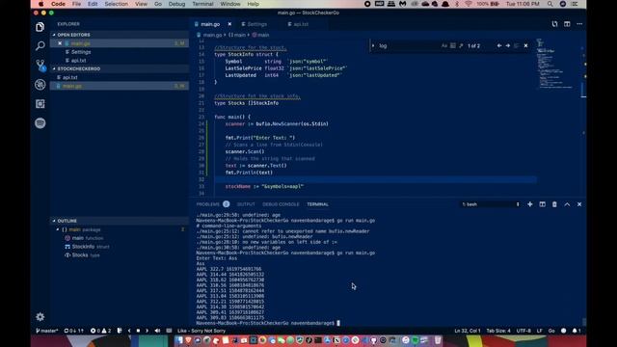The image size is (617, 347).
Task: Open the Extensions view
Action: (x=40, y=103)
